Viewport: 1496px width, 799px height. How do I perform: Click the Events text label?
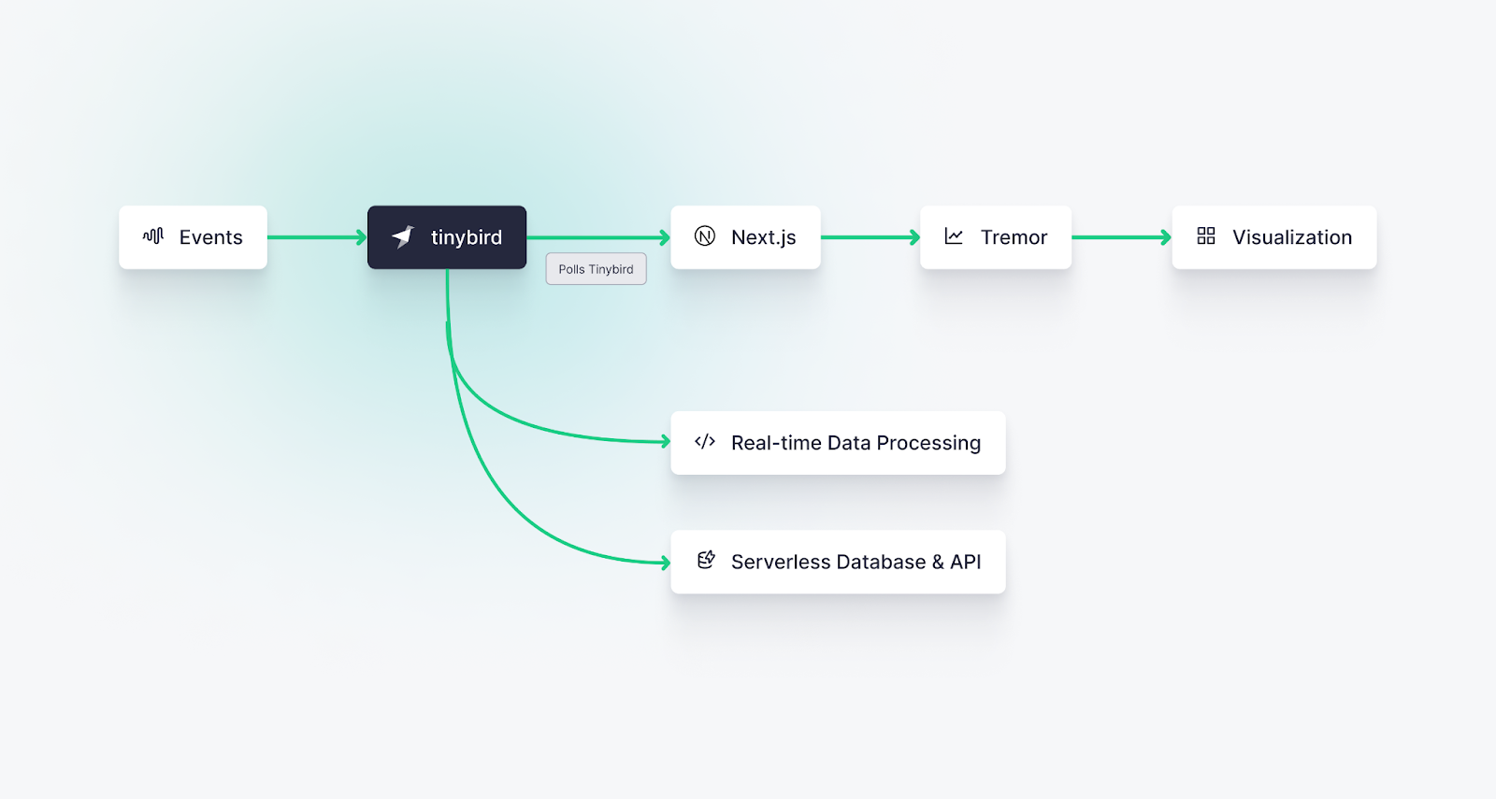coord(210,237)
